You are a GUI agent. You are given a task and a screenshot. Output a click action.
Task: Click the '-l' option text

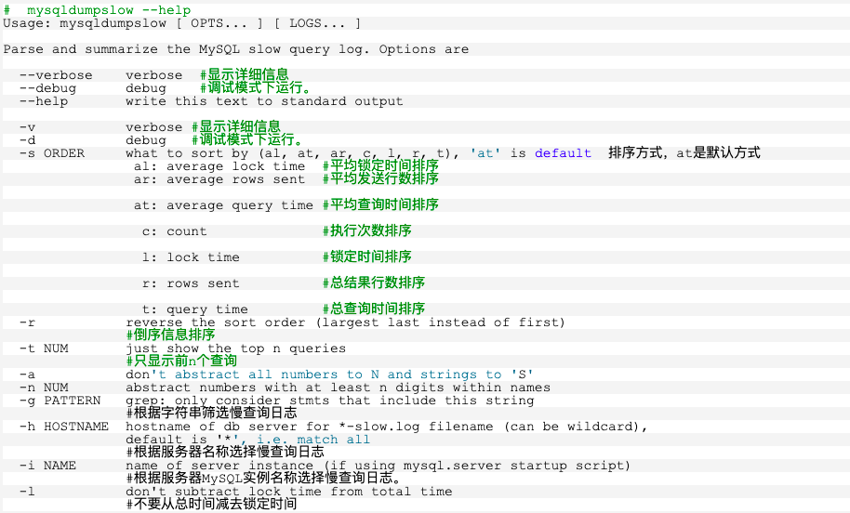pos(27,492)
